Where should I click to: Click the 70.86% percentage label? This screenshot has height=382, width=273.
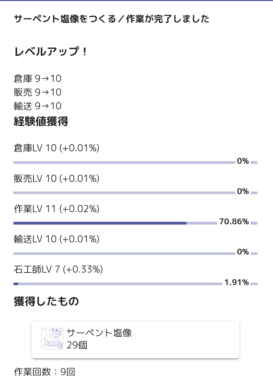point(234,222)
